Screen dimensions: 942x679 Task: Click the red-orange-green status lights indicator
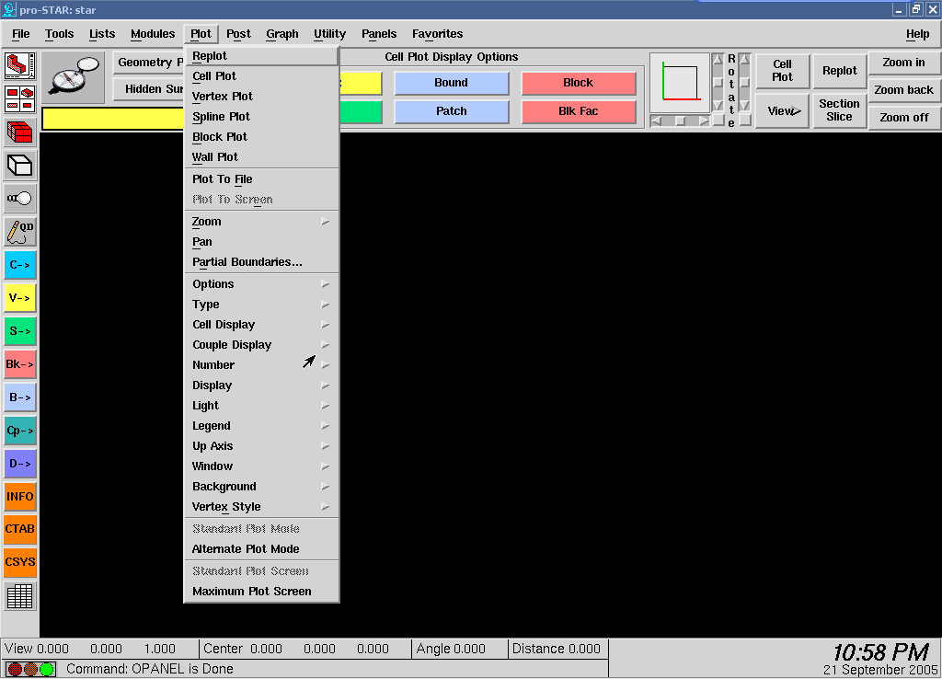[x=30, y=669]
